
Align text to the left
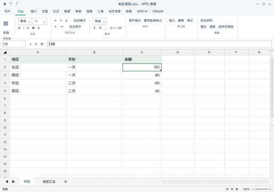coord(56,21)
